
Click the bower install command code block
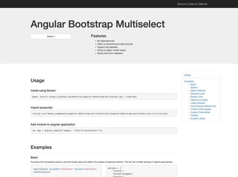click(x=104, y=96)
